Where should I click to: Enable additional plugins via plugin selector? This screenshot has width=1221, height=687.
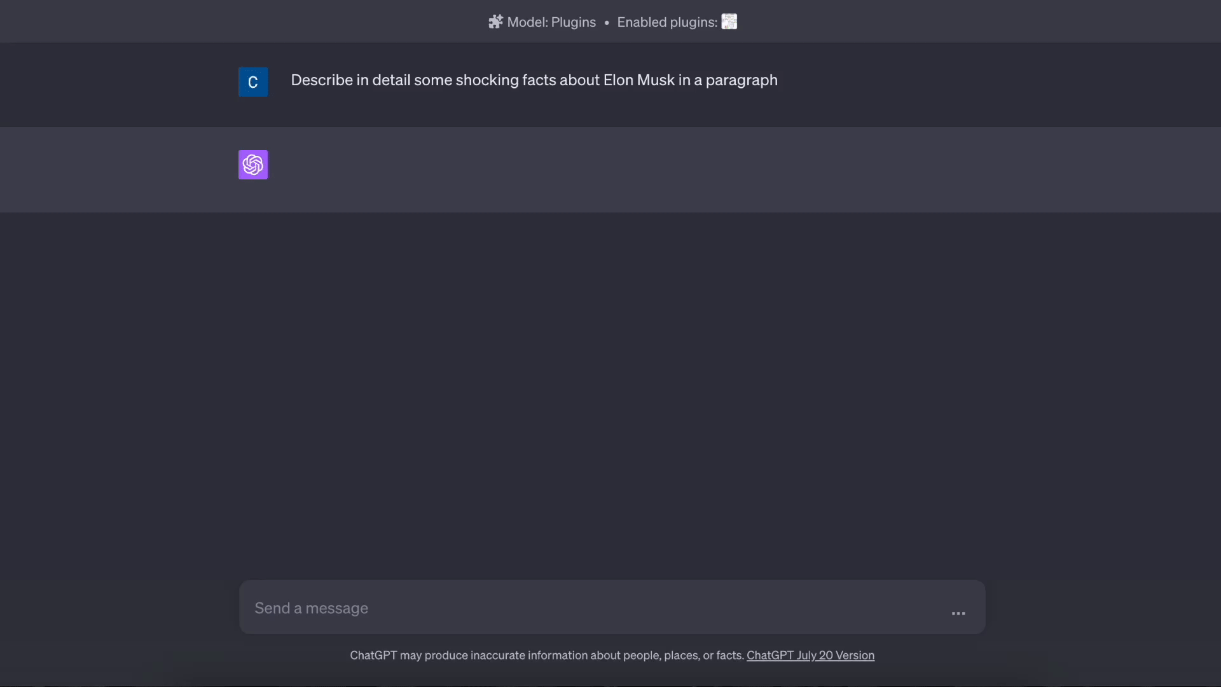[729, 22]
